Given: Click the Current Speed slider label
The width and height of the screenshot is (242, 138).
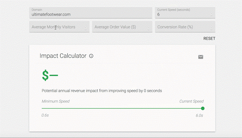Looking at the screenshot, I should pyautogui.click(x=191, y=101).
